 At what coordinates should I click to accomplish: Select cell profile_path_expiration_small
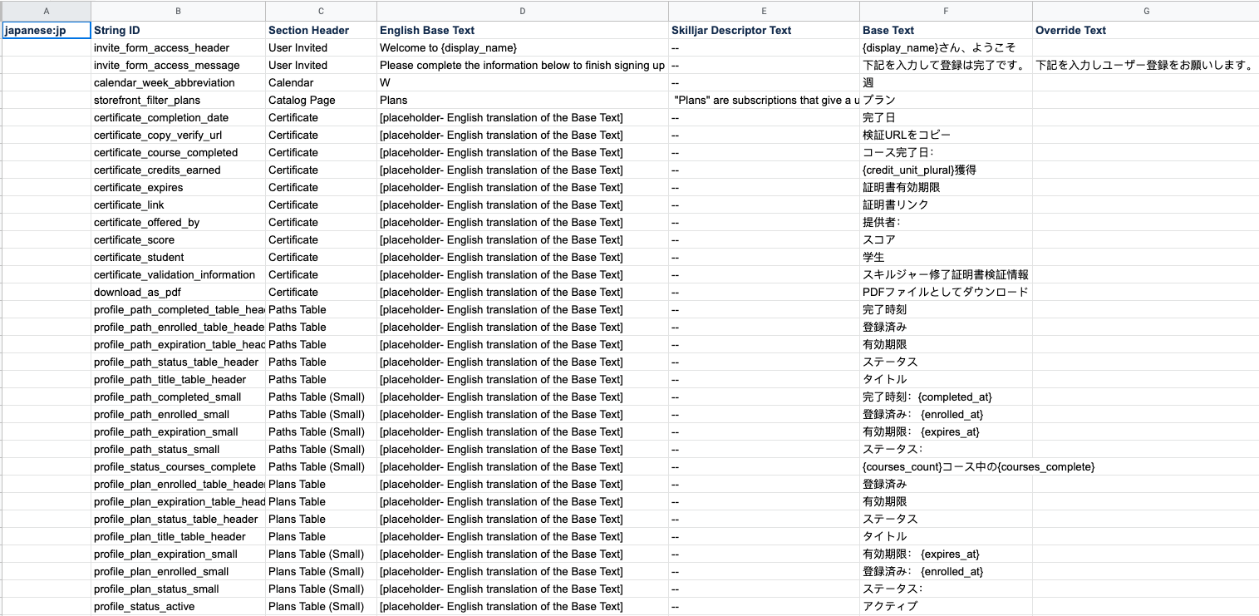[x=179, y=432]
